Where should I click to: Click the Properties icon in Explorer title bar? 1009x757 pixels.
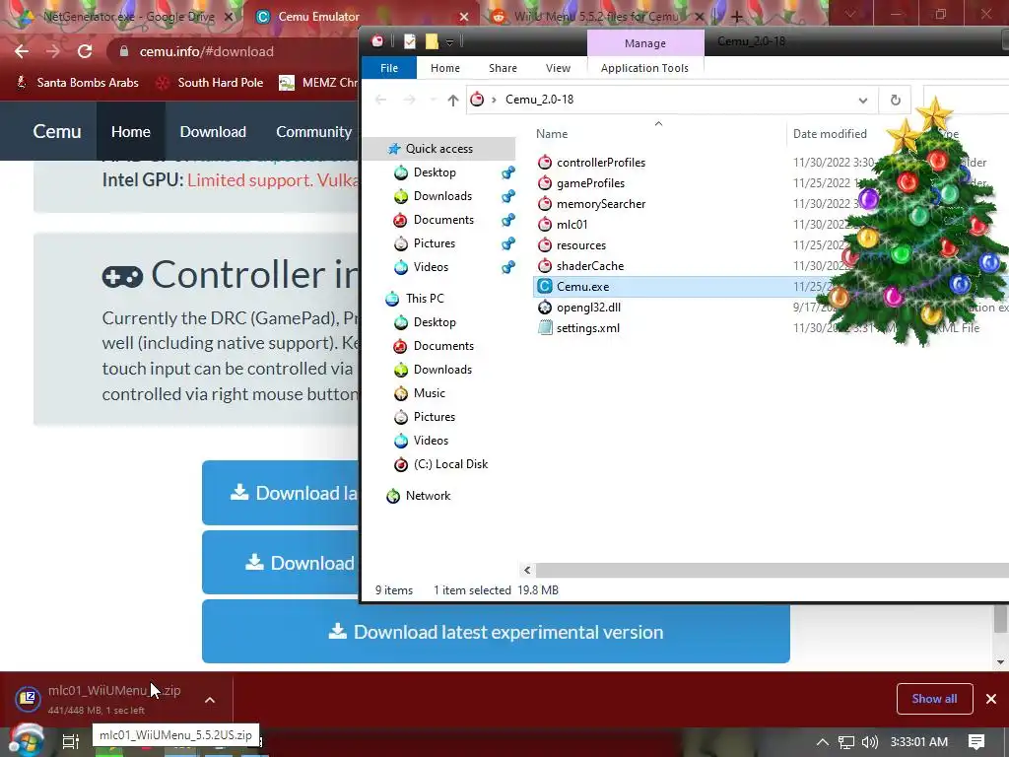pos(409,41)
